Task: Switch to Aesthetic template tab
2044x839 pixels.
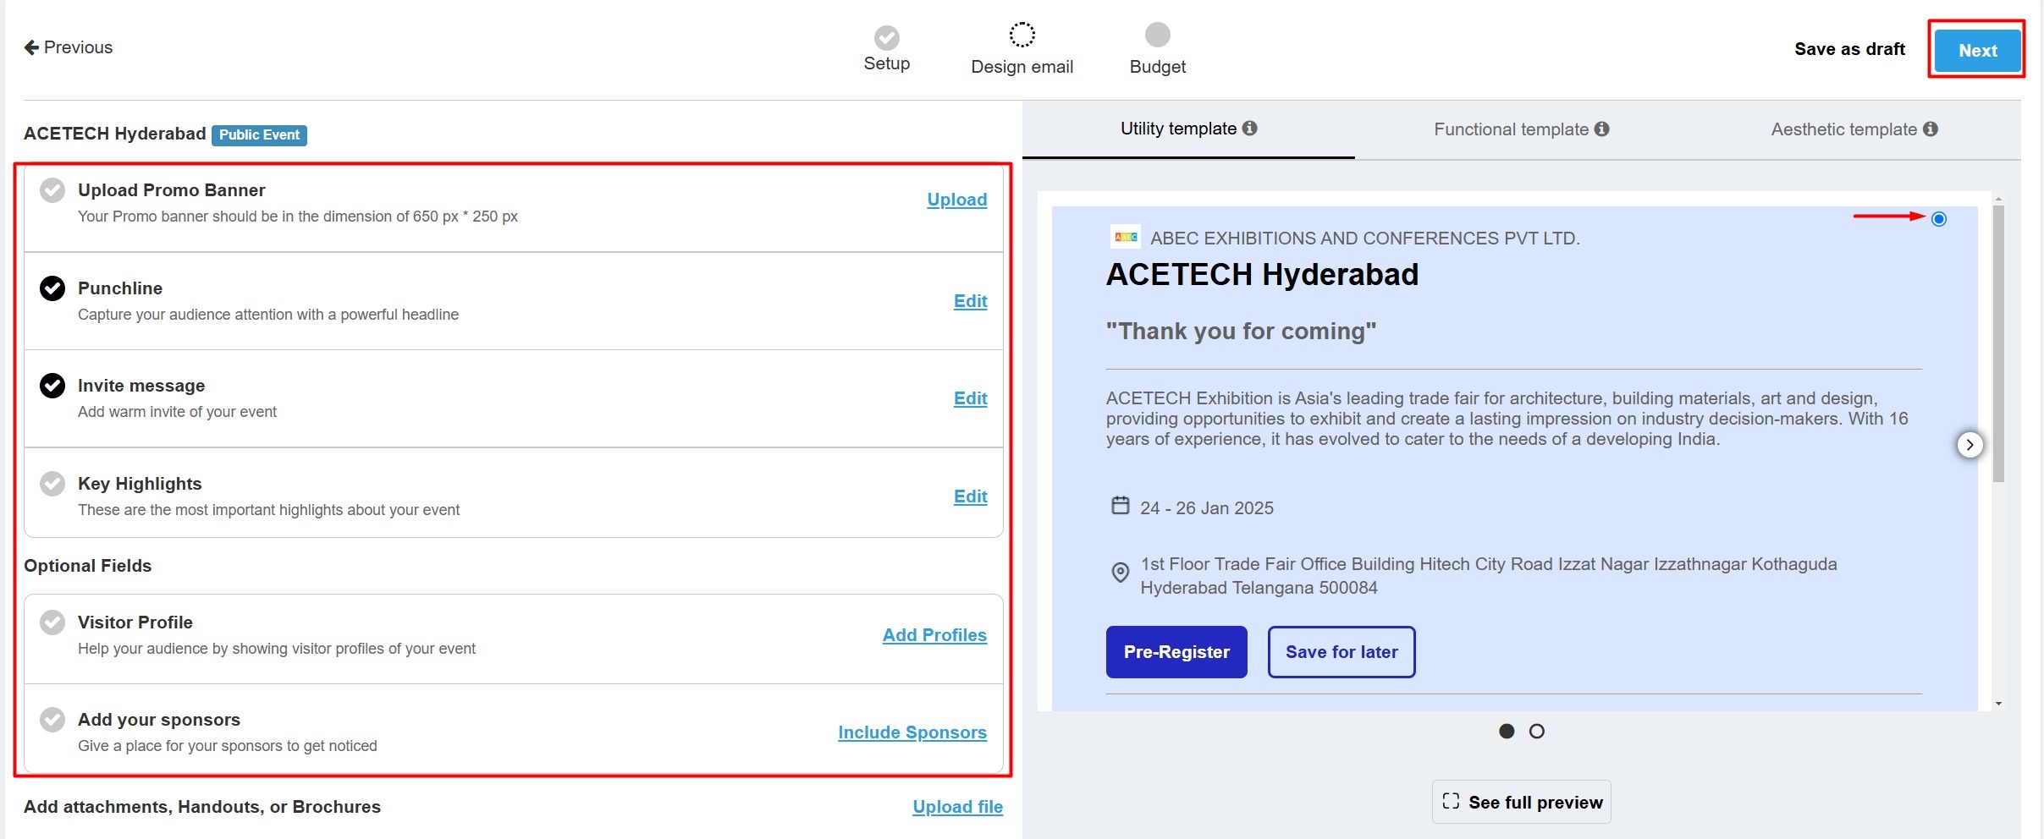Action: point(1854,129)
